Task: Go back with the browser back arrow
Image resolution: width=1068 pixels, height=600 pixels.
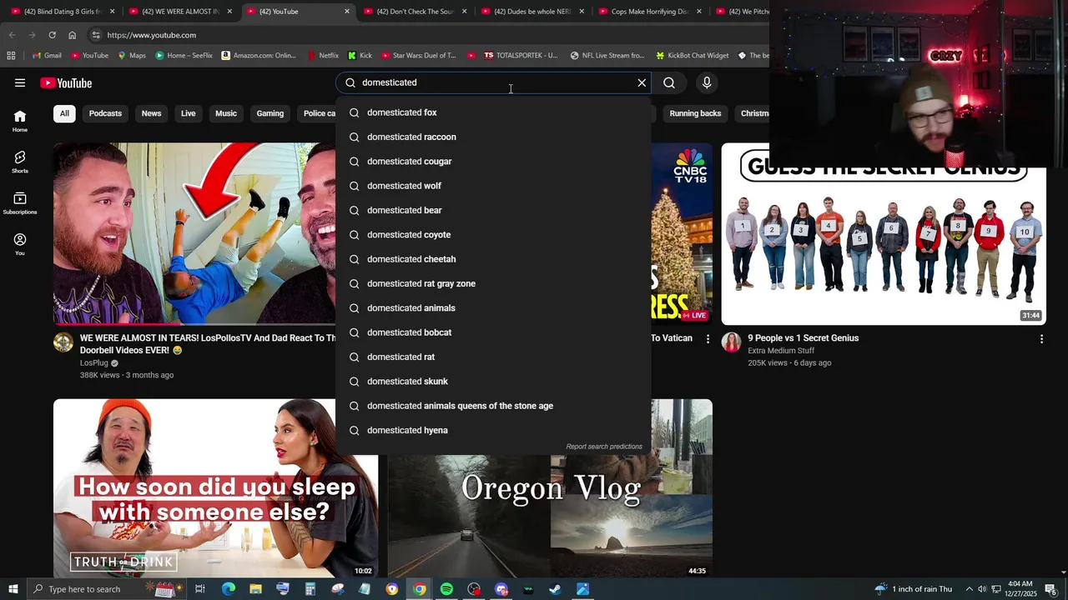Action: [x=12, y=35]
